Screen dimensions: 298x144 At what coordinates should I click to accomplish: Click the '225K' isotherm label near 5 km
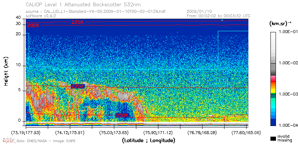78,86
